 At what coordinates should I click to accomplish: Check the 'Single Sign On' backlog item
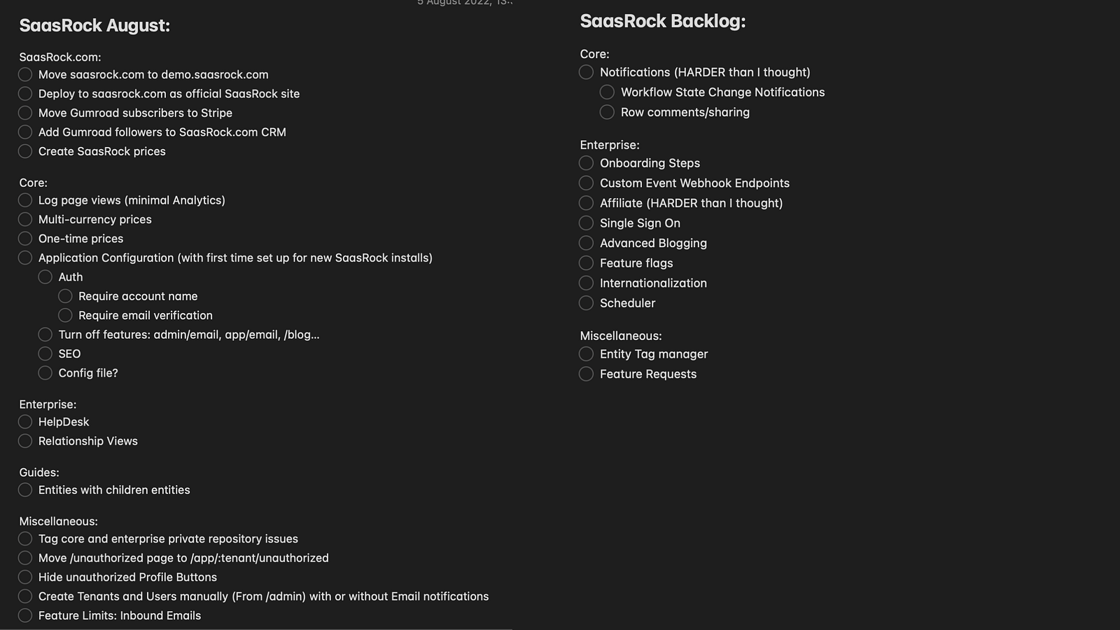pyautogui.click(x=587, y=223)
